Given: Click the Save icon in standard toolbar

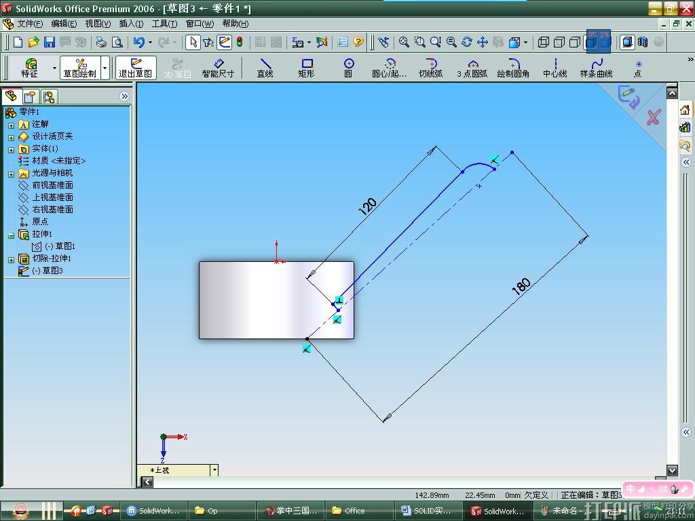Looking at the screenshot, I should [x=49, y=42].
